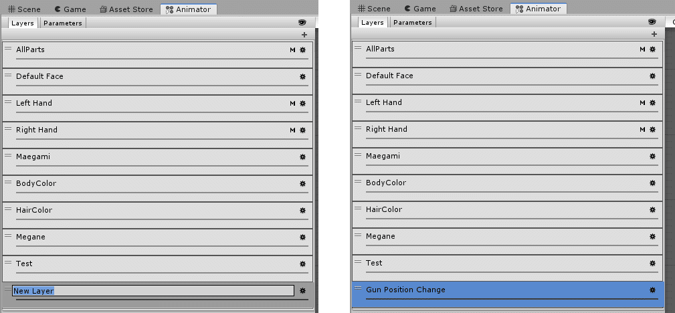Image resolution: width=675 pixels, height=313 pixels.
Task: Select Megane layer in left panel
Action: [x=158, y=242]
